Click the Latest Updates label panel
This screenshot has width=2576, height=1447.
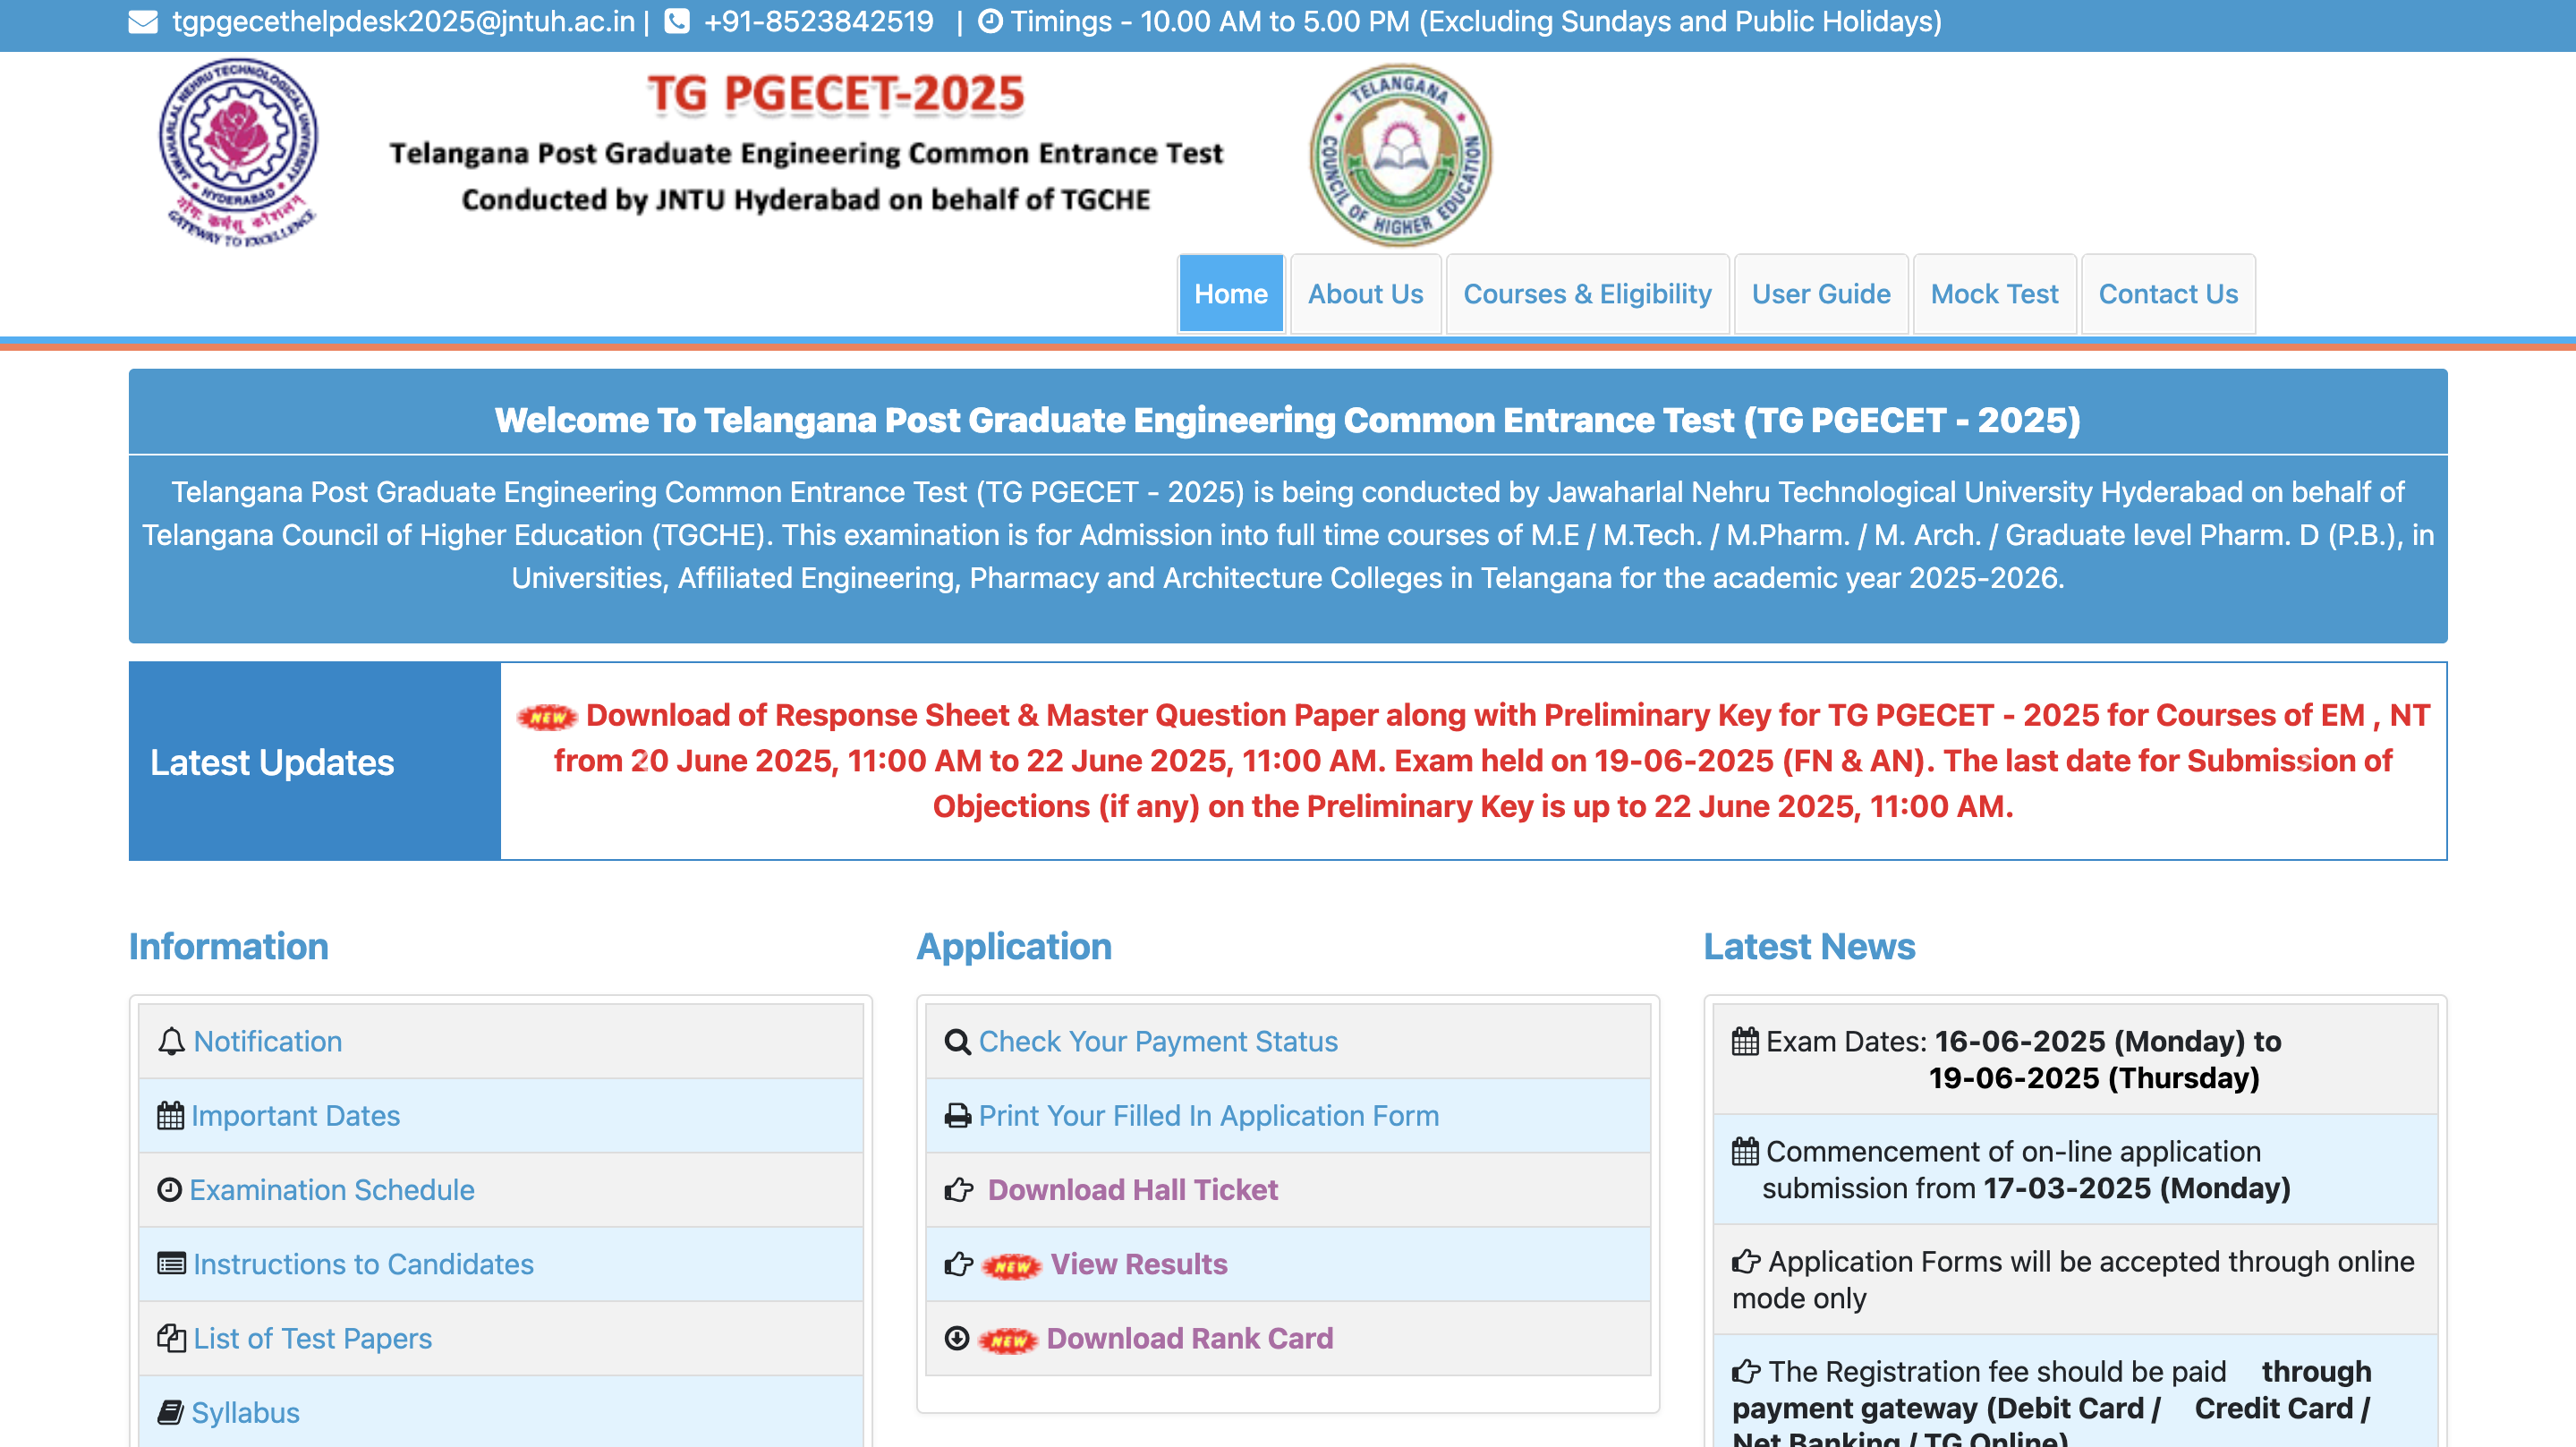pyautogui.click(x=314, y=760)
